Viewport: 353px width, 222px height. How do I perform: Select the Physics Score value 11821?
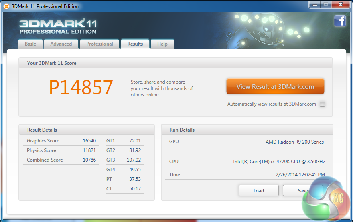pos(89,150)
